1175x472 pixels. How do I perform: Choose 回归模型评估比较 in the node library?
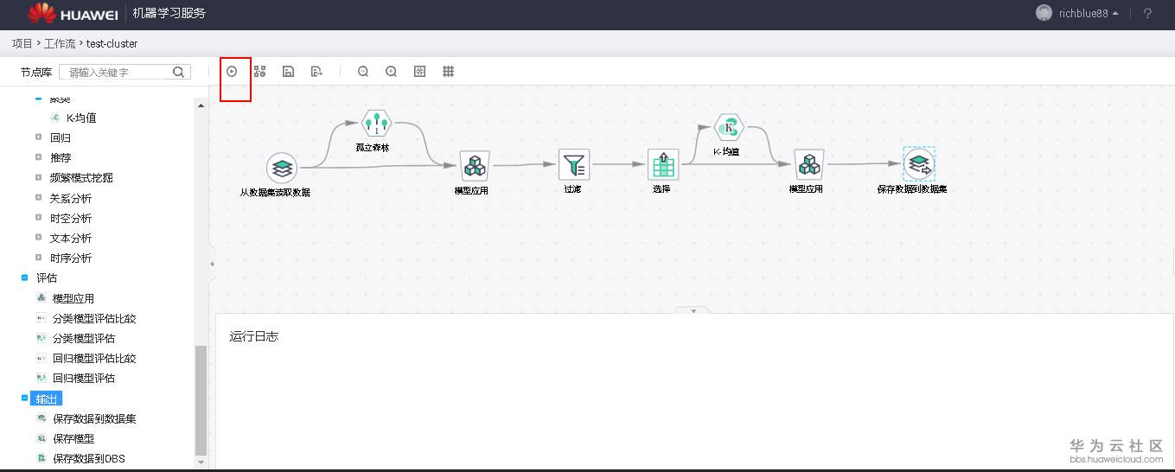coord(94,358)
